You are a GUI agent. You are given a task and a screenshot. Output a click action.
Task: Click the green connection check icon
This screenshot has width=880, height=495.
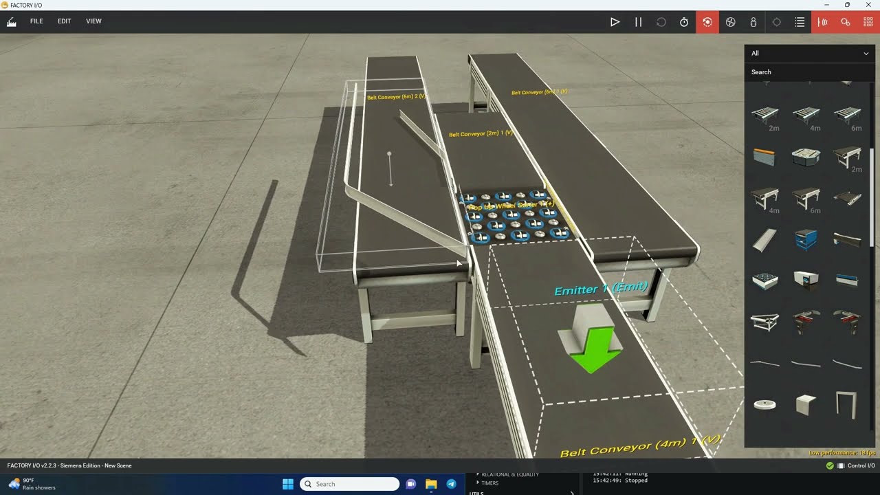pos(830,465)
